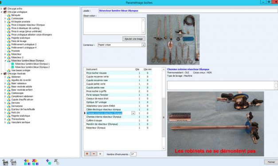Click the Chemise externe résecteur photo

pos(215,124)
